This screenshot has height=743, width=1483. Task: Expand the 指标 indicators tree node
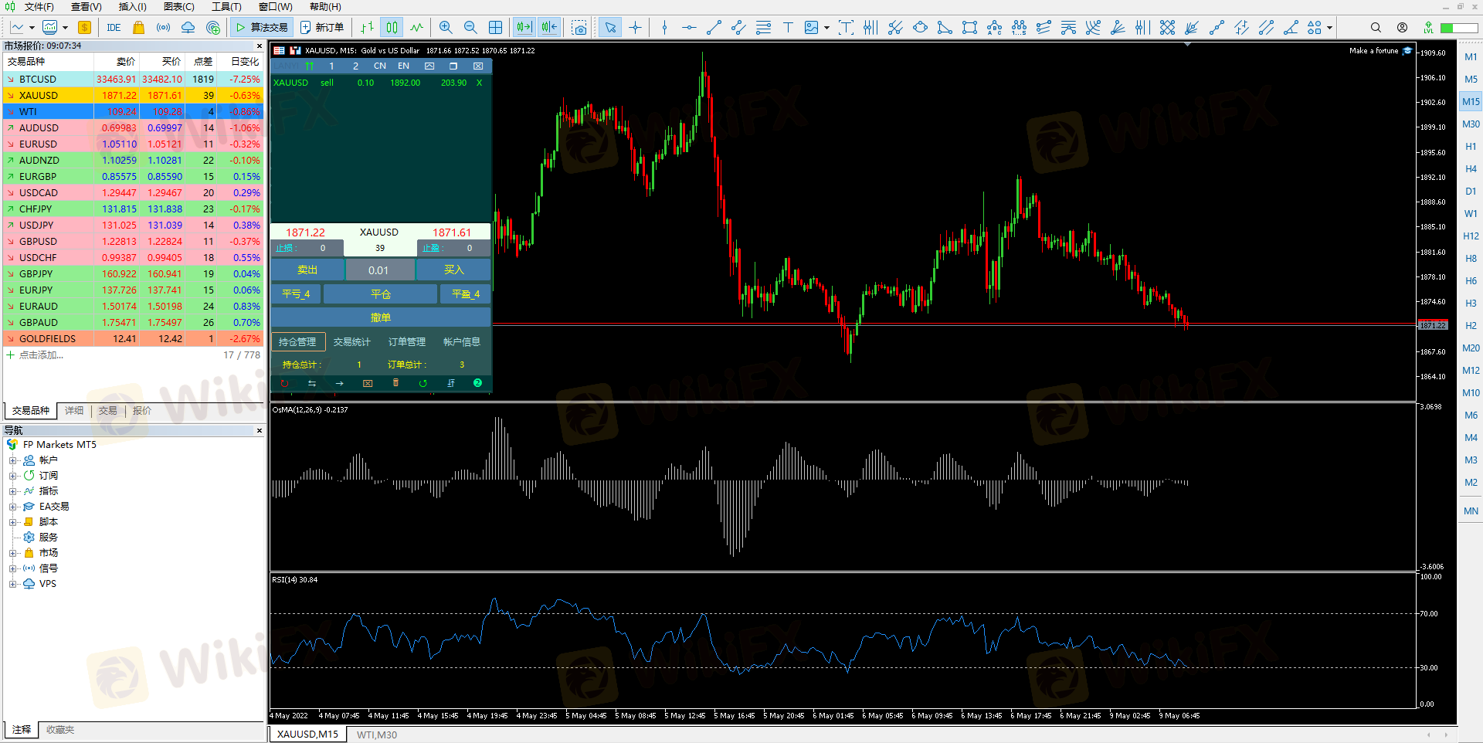[12, 491]
